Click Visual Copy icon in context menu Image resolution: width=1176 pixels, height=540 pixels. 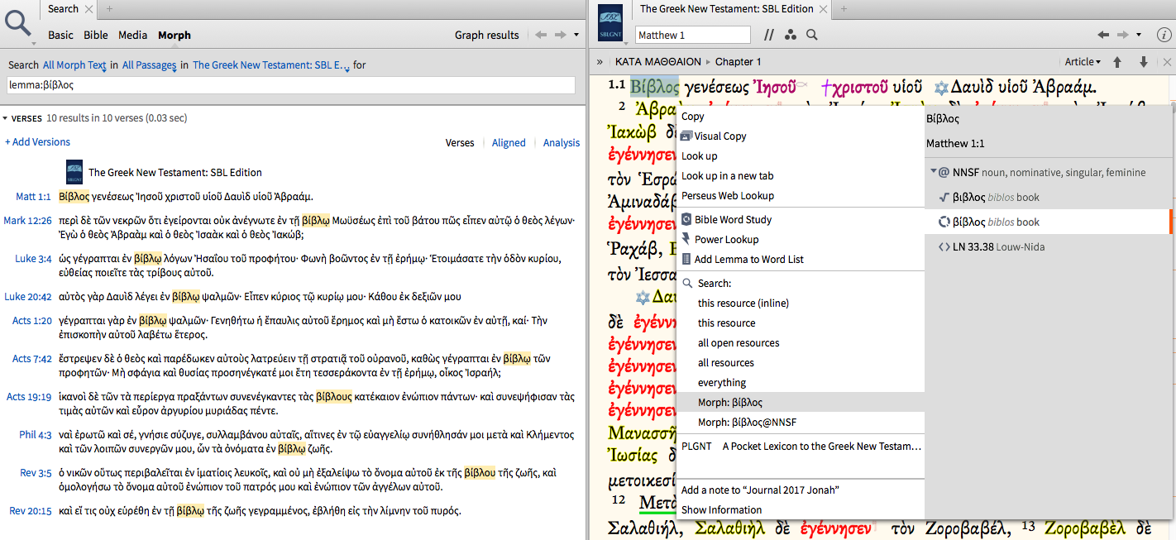pyautogui.click(x=686, y=136)
